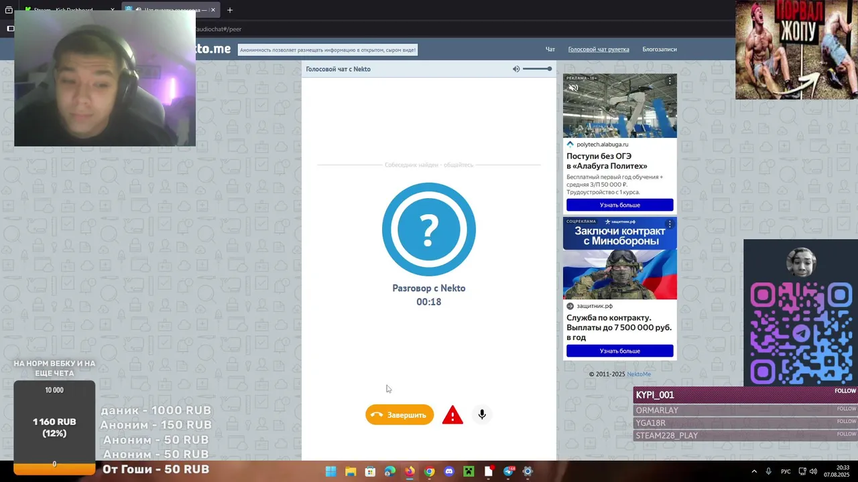Screen dimensions: 858x482
Task: Click the anonymity info banner in the header
Action: (x=328, y=50)
